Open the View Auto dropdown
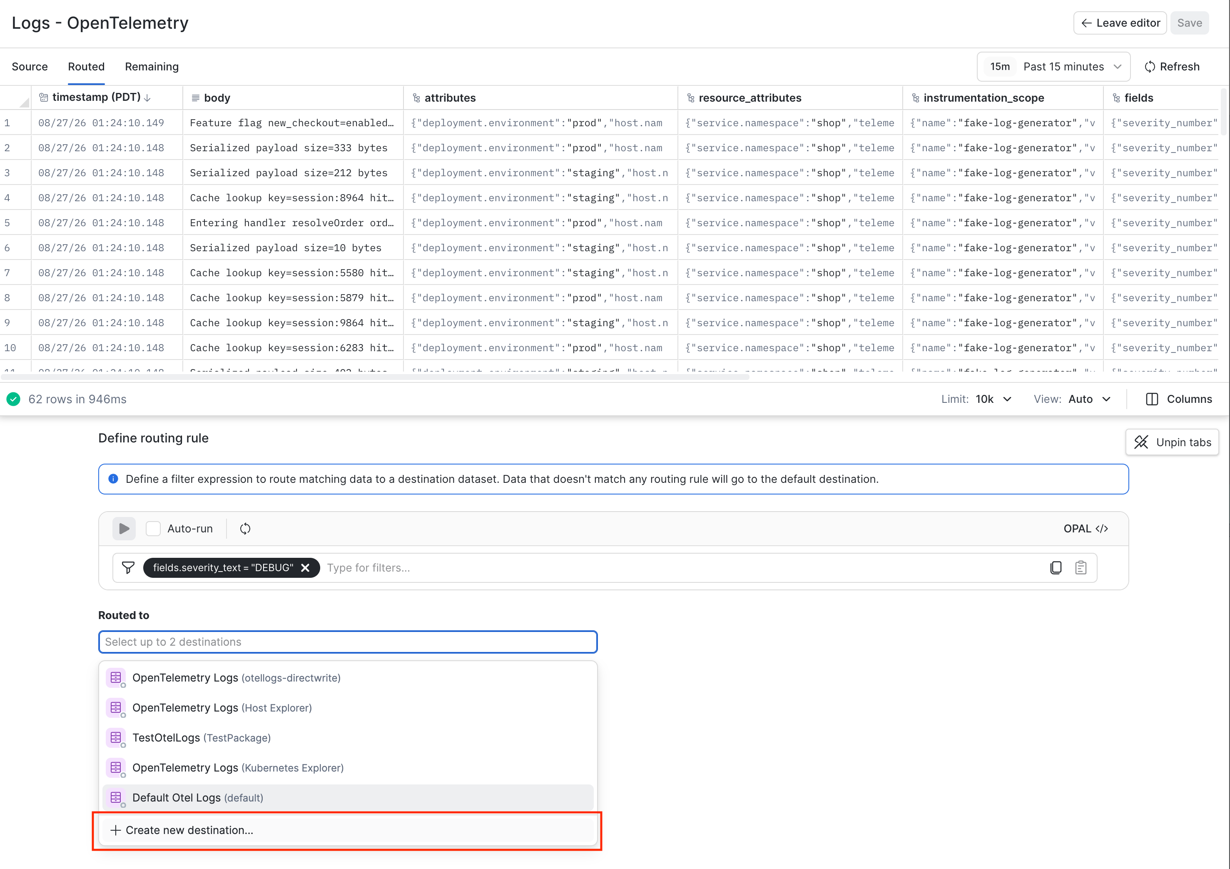Screen dimensions: 1230x869 coord(1072,399)
